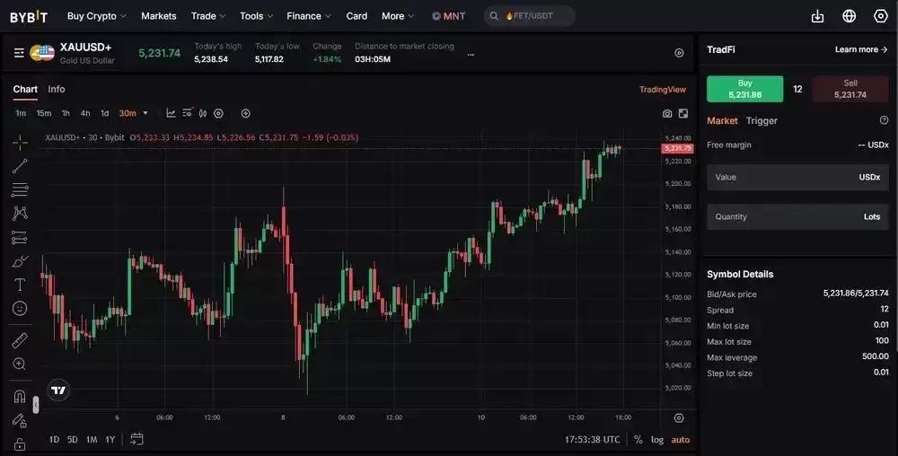Image resolution: width=898 pixels, height=456 pixels.
Task: Select the Chart tab
Action: (x=25, y=89)
